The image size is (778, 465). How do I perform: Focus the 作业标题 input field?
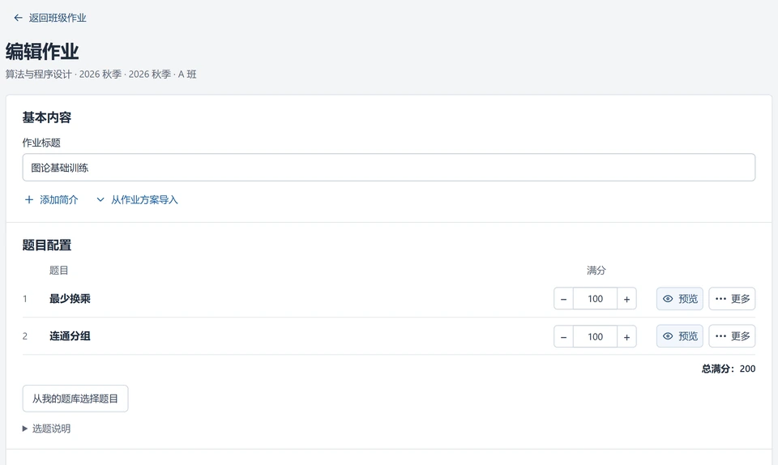tap(388, 168)
